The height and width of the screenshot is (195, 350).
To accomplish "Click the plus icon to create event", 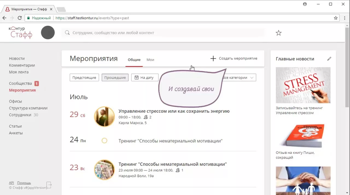I will coord(213,58).
